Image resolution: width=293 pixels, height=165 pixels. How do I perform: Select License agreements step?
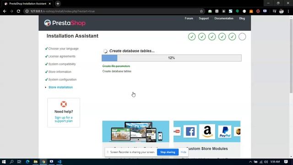(x=62, y=56)
